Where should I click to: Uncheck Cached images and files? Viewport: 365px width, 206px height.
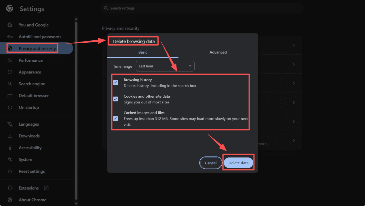pos(115,118)
